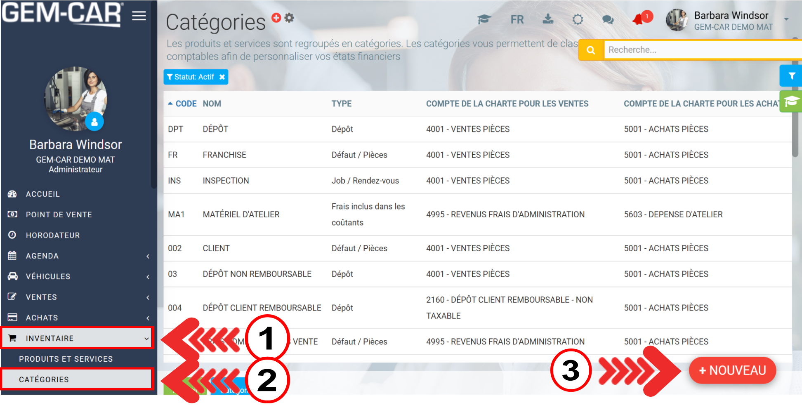Open the gear settings icon beside the Catégories title
The width and height of the screenshot is (802, 405).
290,18
